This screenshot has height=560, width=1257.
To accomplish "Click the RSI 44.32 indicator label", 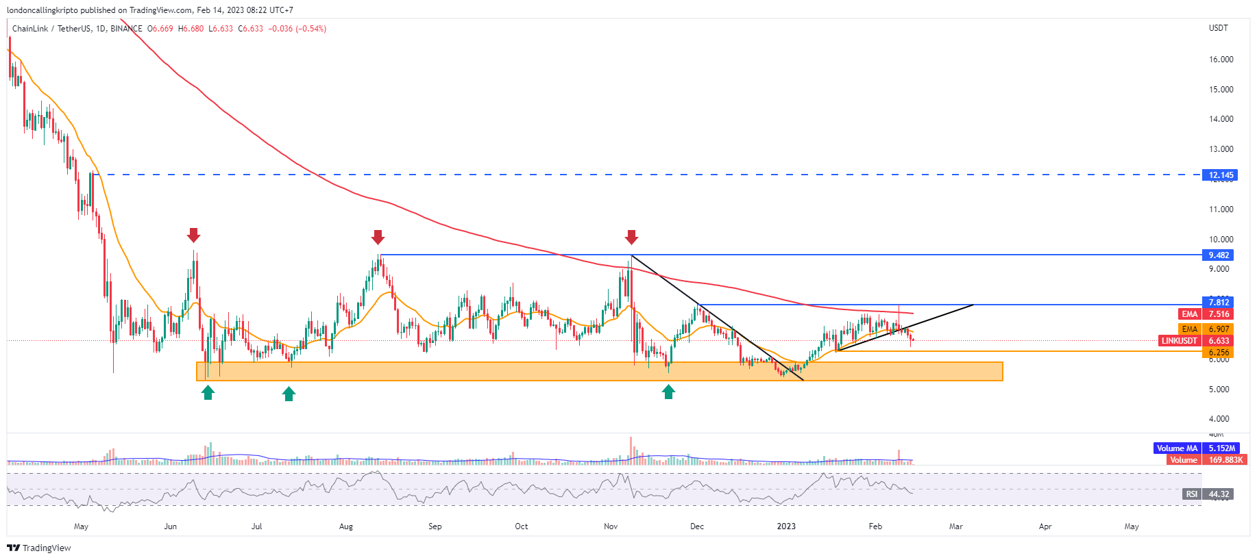I will [1208, 494].
